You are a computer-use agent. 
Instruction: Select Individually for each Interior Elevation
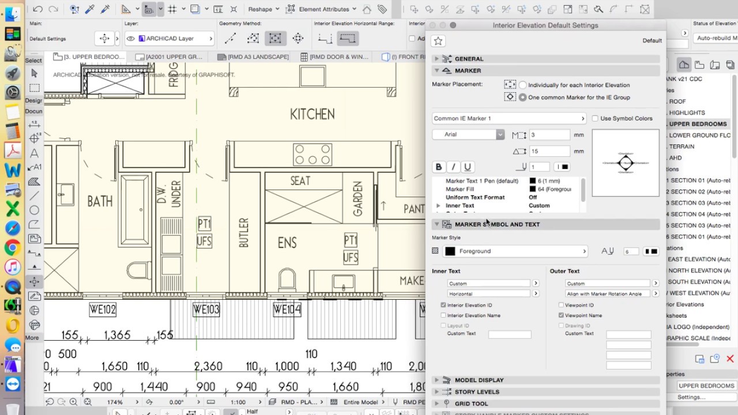[x=523, y=85]
